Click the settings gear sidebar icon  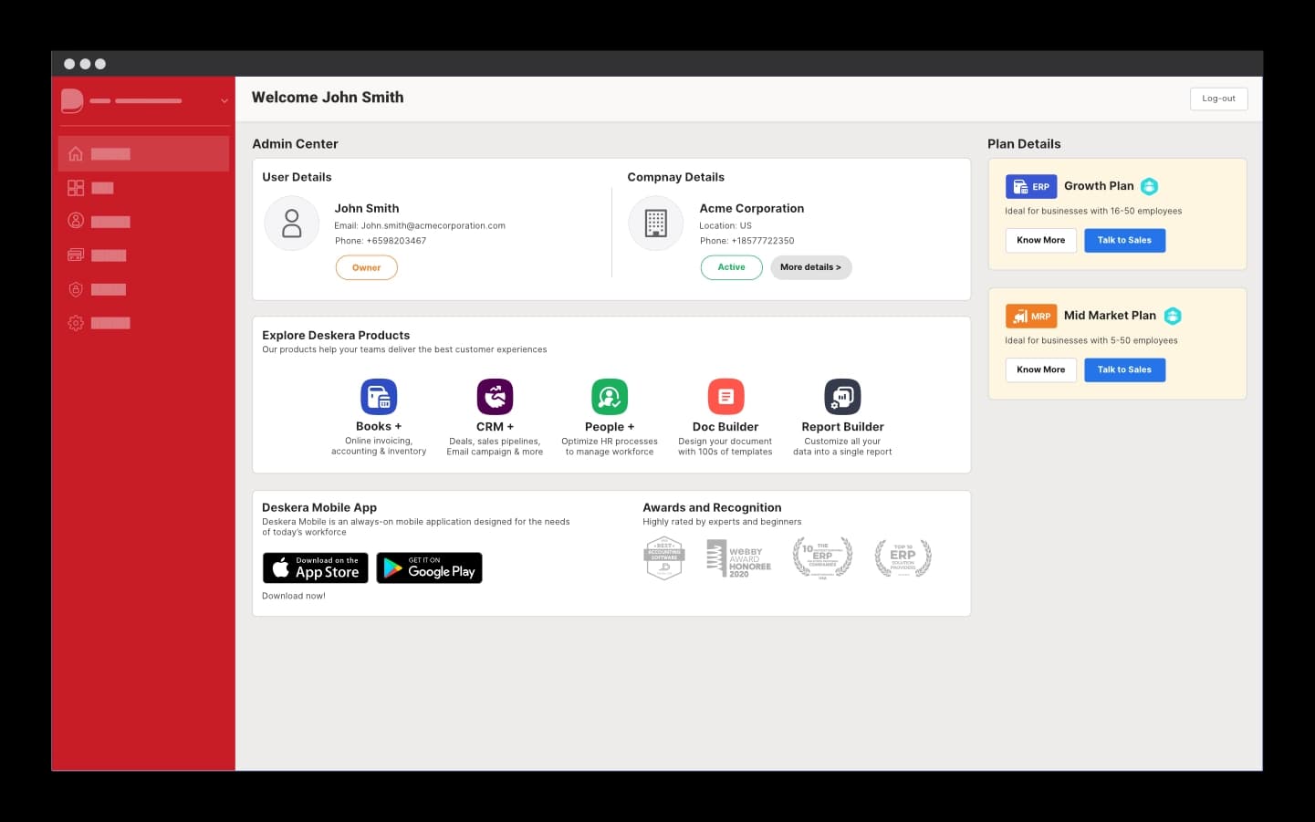76,323
